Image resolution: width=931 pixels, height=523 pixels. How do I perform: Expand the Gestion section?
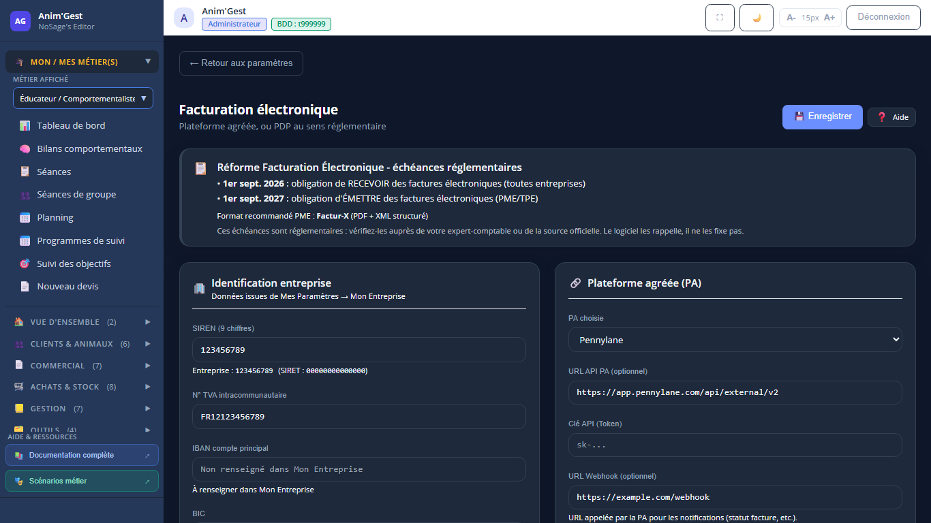pos(82,409)
